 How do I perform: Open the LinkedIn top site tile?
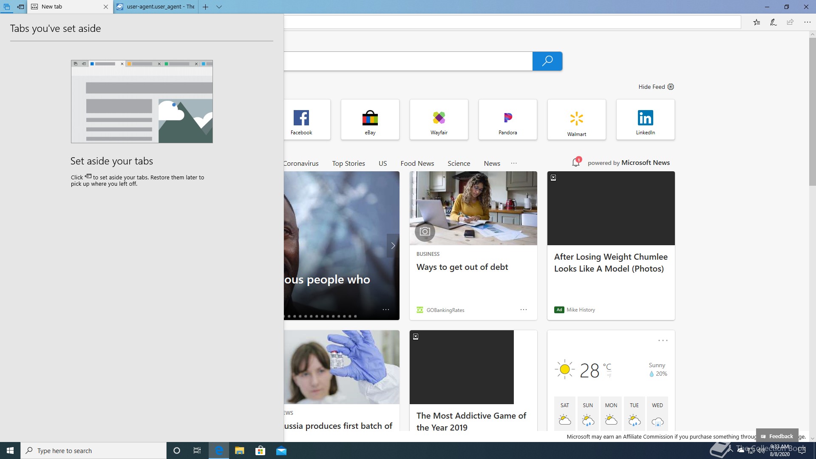click(x=646, y=119)
